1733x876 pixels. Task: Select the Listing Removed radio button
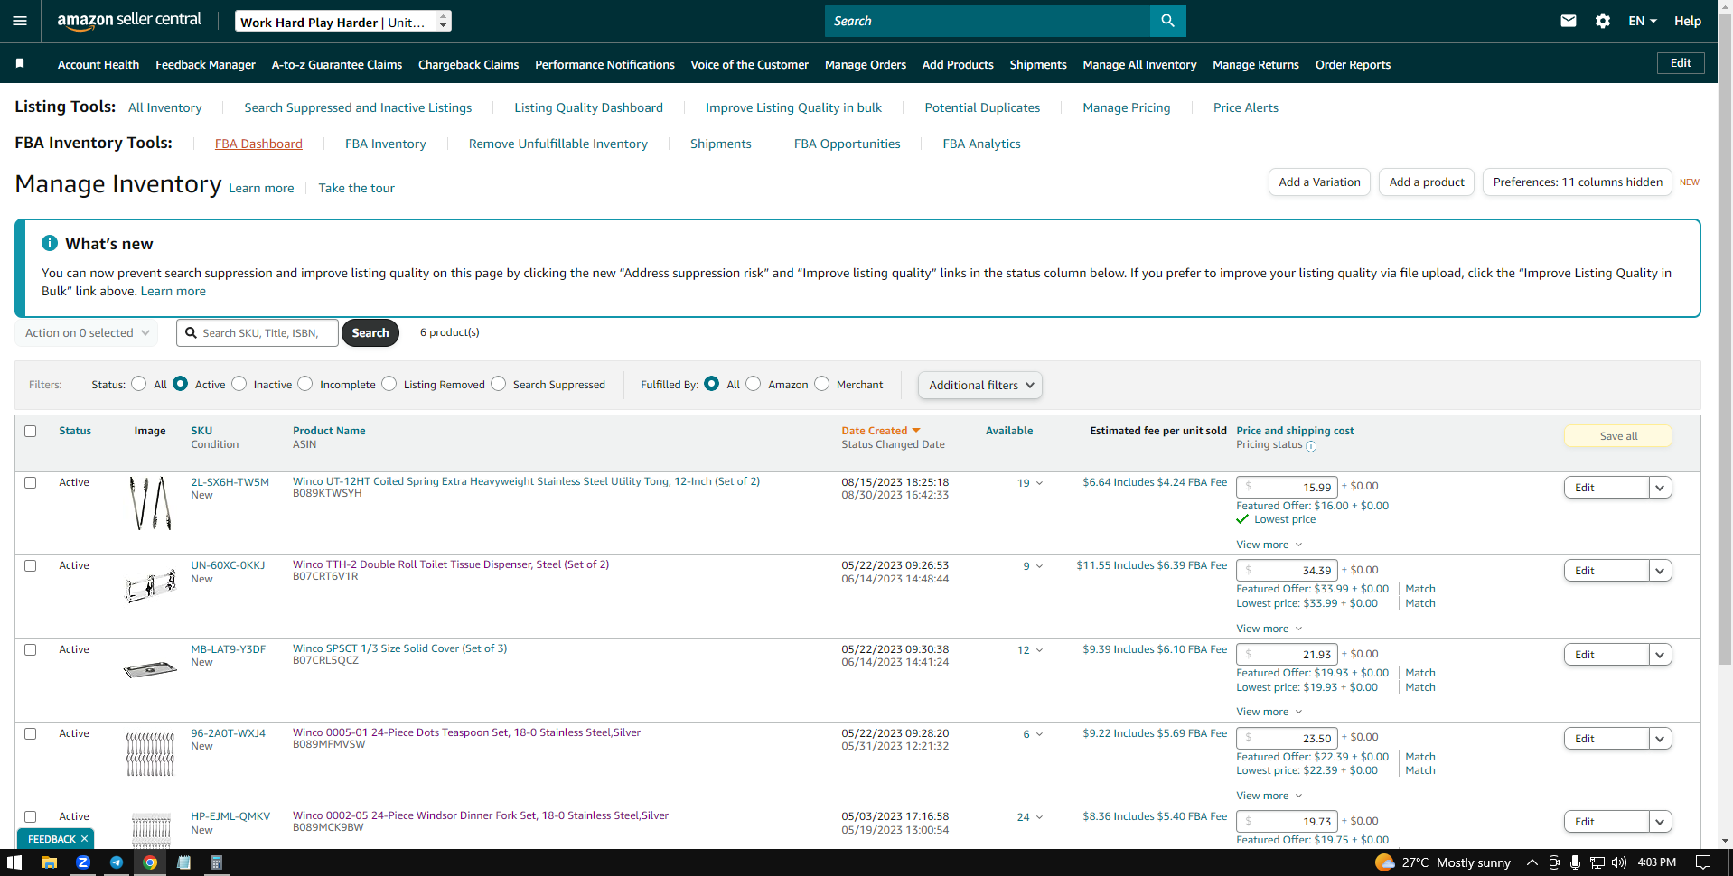tap(389, 384)
